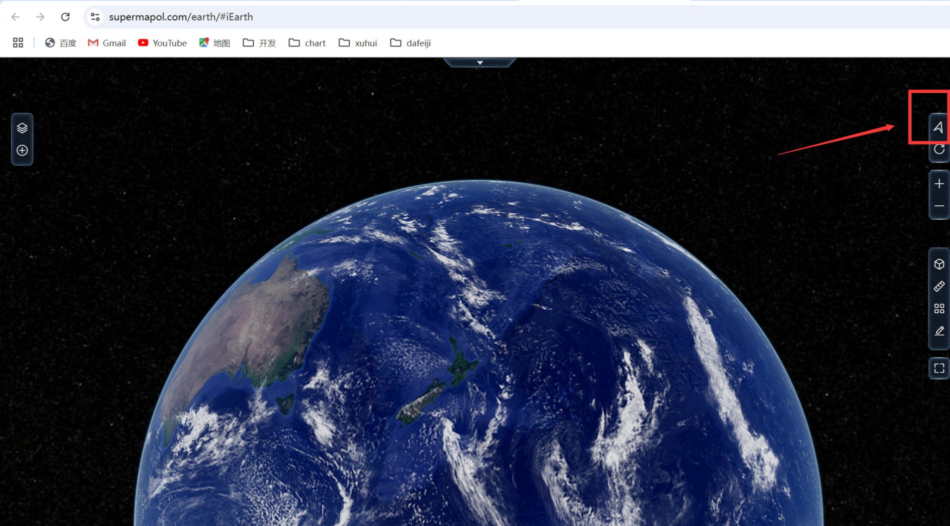
Task: Click the browser reload button
Action: tap(65, 17)
